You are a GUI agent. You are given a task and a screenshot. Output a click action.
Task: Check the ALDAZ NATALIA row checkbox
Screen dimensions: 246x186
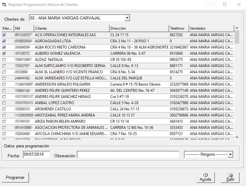pos(4,60)
